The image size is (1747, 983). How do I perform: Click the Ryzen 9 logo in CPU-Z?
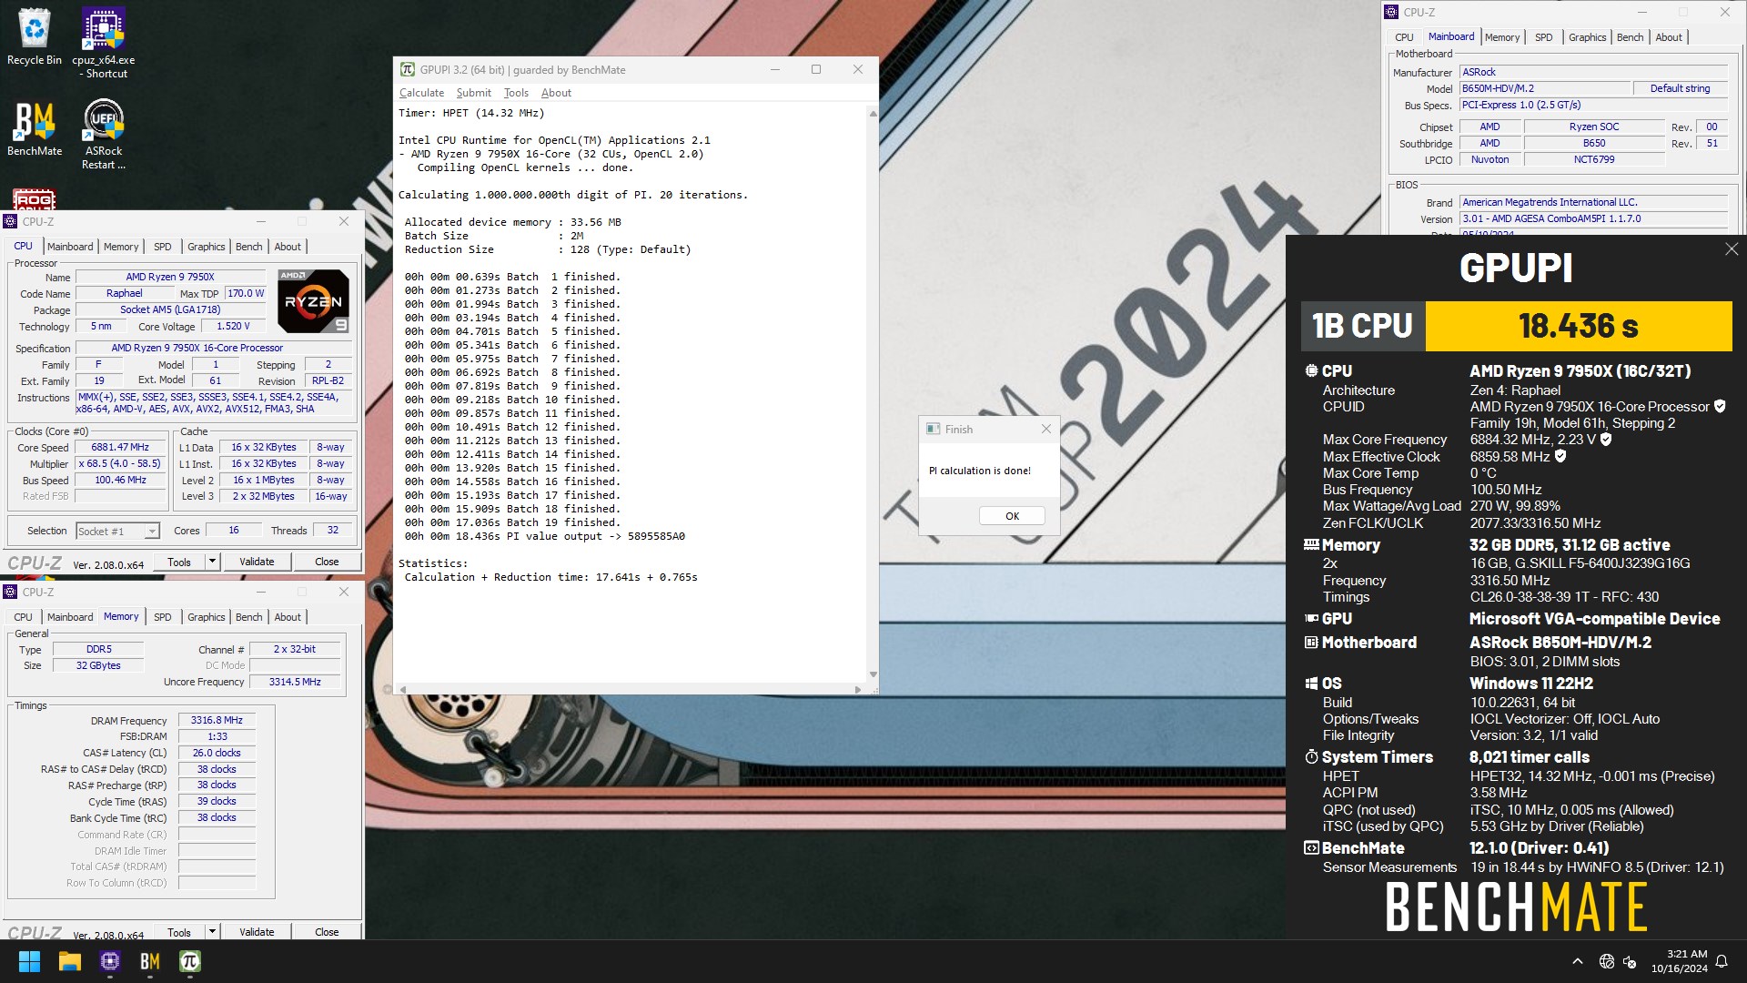[313, 300]
